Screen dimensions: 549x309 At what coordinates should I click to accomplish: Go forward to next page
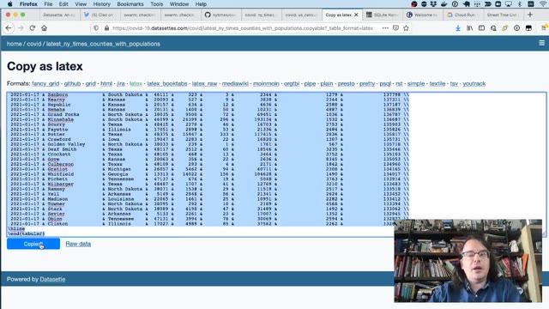tap(21, 28)
